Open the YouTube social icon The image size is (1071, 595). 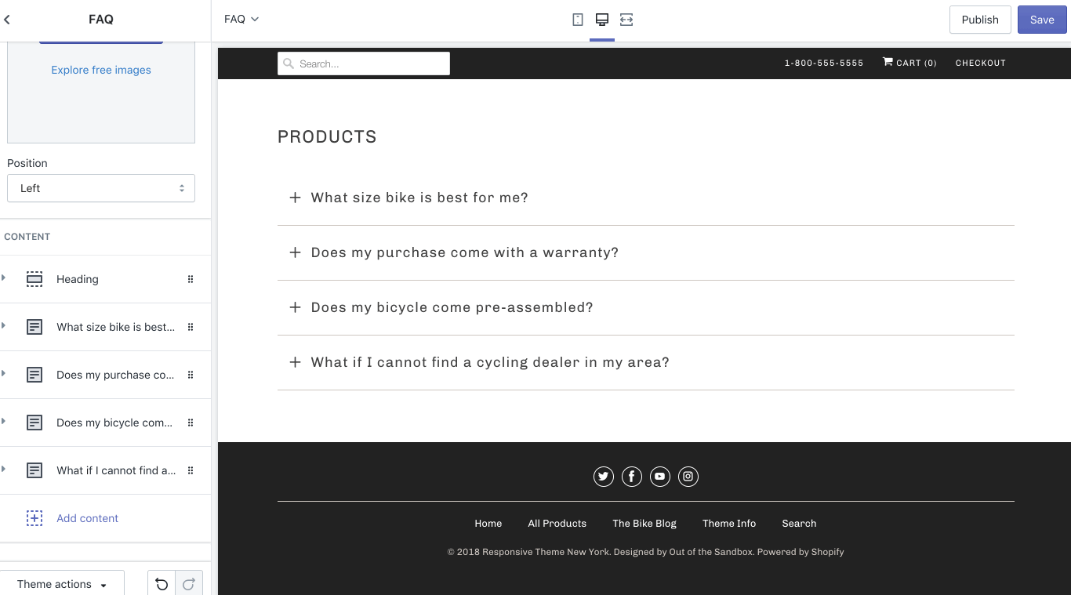click(660, 477)
